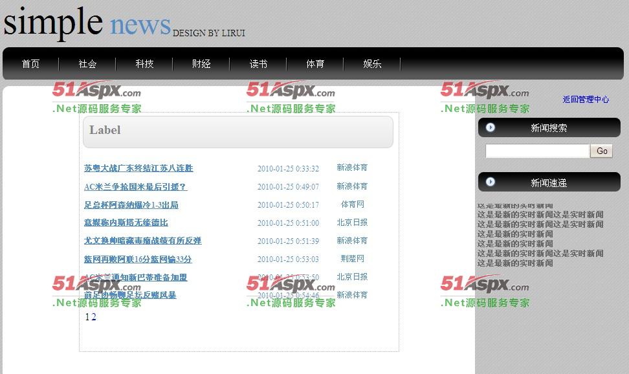Open the 足总杯阿森纳爆冷1-3出局 article

pos(131,204)
